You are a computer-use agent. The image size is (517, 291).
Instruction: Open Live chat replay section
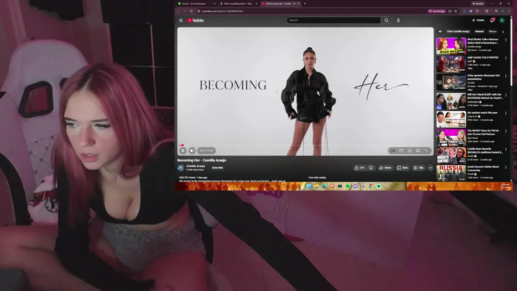click(x=317, y=177)
